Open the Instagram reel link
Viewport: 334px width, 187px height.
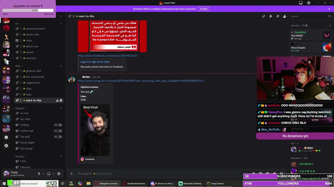141,81
